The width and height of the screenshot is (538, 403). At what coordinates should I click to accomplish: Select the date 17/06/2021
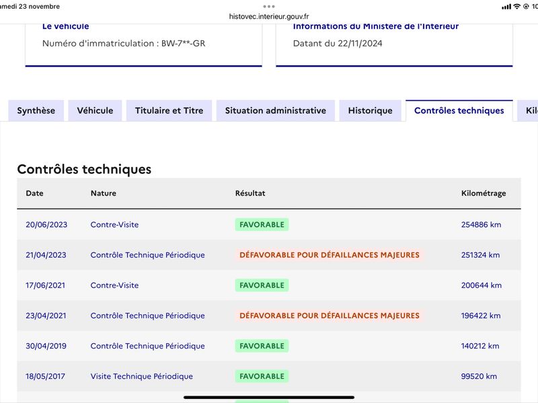click(x=45, y=285)
